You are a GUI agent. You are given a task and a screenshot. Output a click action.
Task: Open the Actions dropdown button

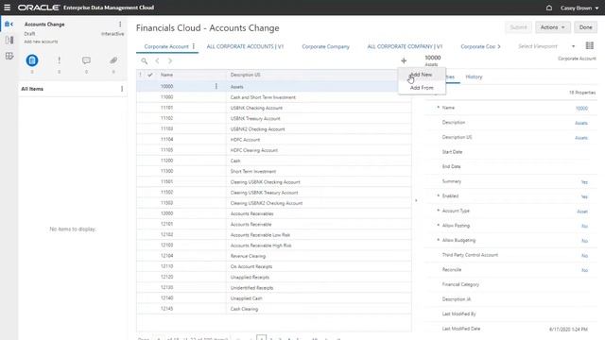click(553, 27)
